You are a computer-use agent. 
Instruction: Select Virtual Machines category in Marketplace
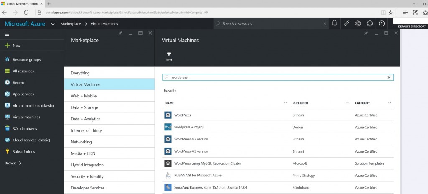[x=110, y=84]
